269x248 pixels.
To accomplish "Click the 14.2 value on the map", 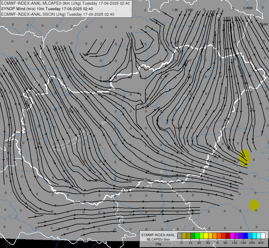I will coord(8,142).
